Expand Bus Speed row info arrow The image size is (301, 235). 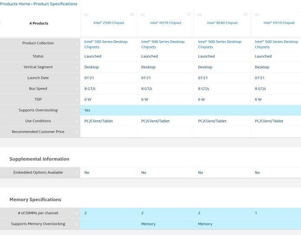tap(77, 89)
